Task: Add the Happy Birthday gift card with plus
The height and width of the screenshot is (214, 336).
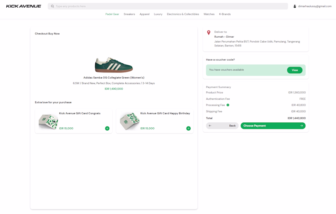Action: [x=188, y=129]
